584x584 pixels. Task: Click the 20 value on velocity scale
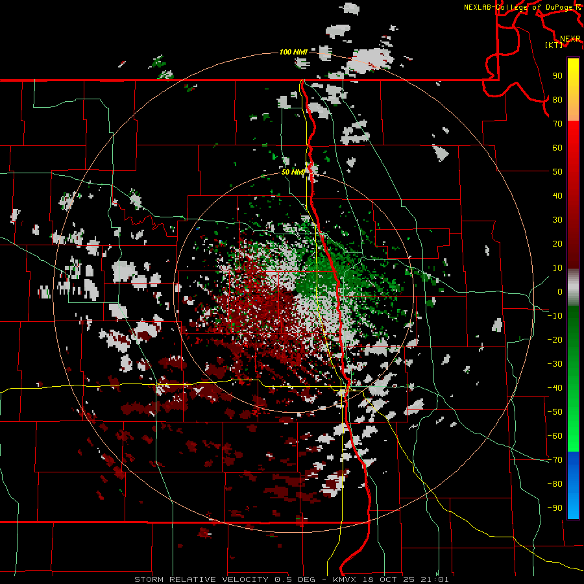click(557, 243)
